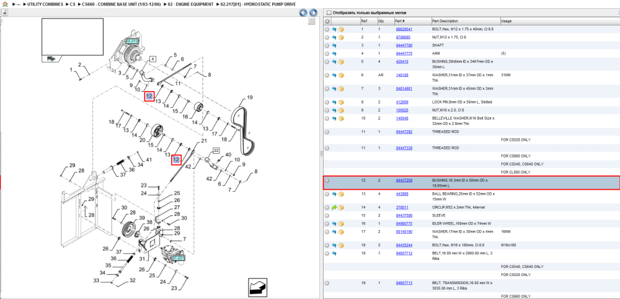
Task: Click blue arrow for belt 84607712
Action: (334, 253)
